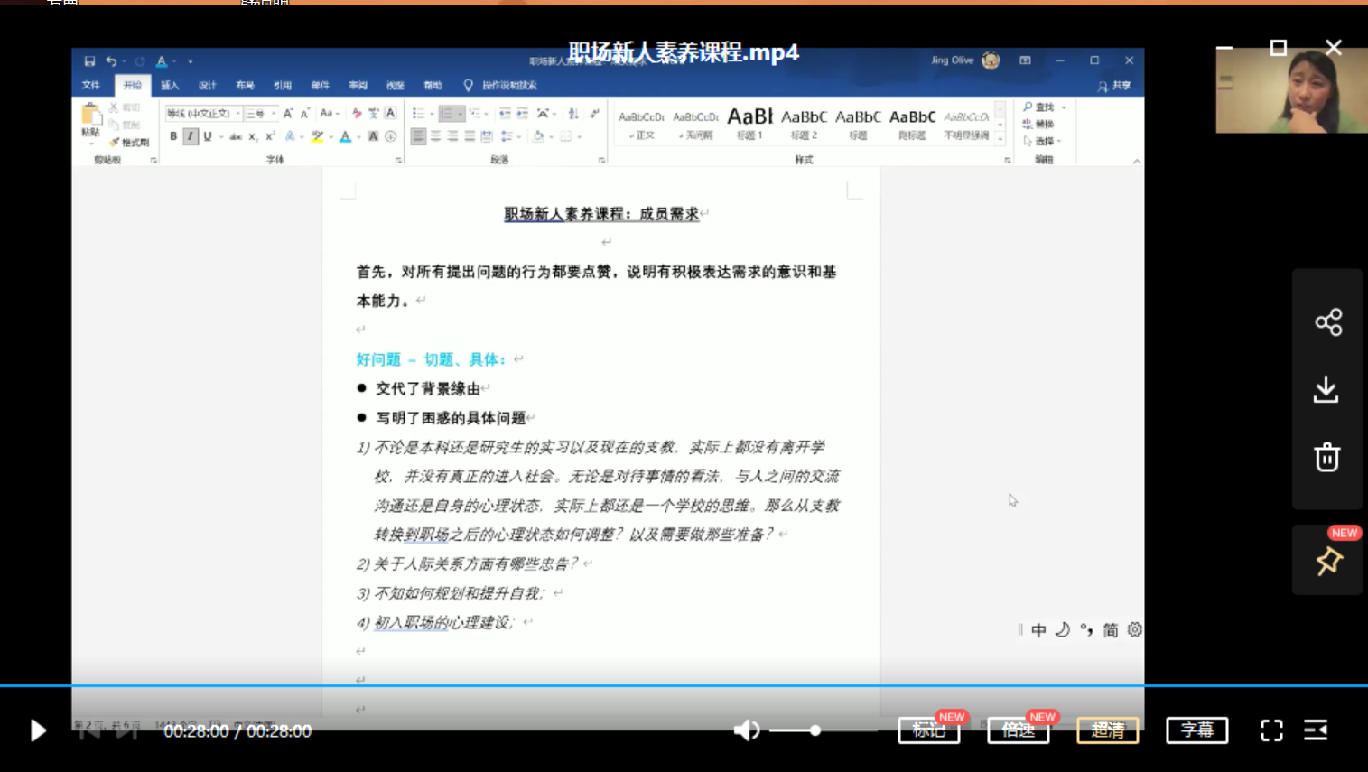
Task: Open the playlist panel icon
Action: pyautogui.click(x=1316, y=730)
